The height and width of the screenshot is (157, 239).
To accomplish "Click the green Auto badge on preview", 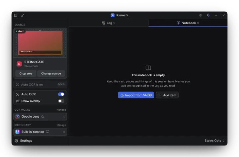I will [x=20, y=31].
